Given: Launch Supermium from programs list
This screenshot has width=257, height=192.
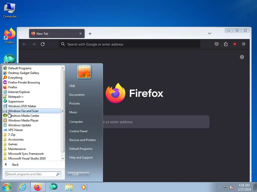Looking at the screenshot, I should pos(32,101).
